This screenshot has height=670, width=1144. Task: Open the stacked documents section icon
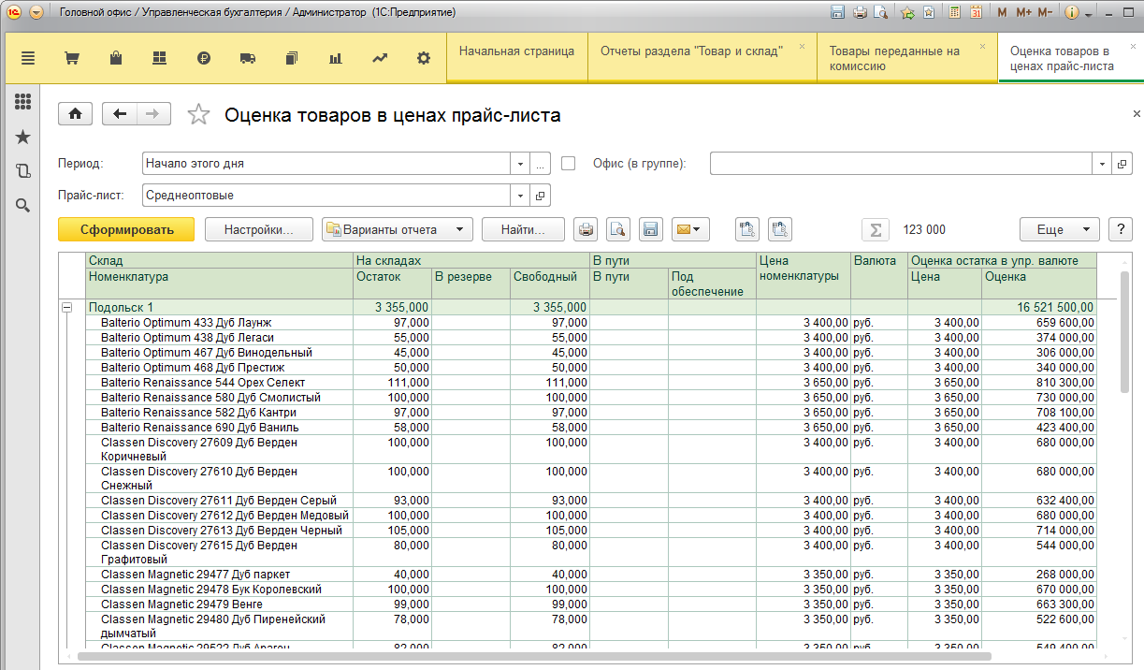pyautogui.click(x=291, y=58)
